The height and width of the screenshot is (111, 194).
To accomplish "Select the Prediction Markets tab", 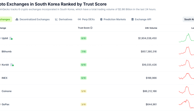I will tap(115, 19).
